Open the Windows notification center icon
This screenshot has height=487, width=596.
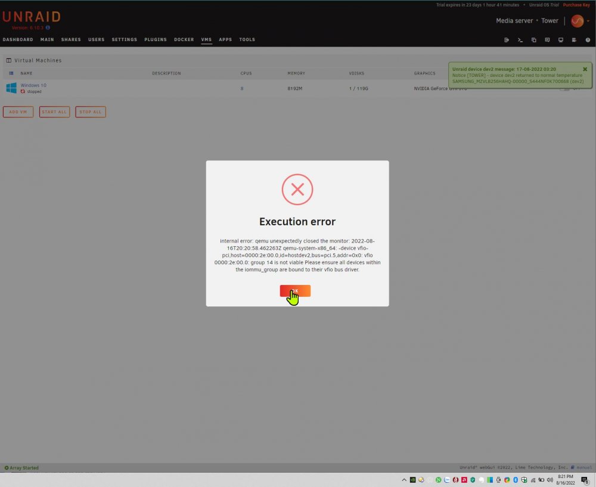[x=585, y=480]
